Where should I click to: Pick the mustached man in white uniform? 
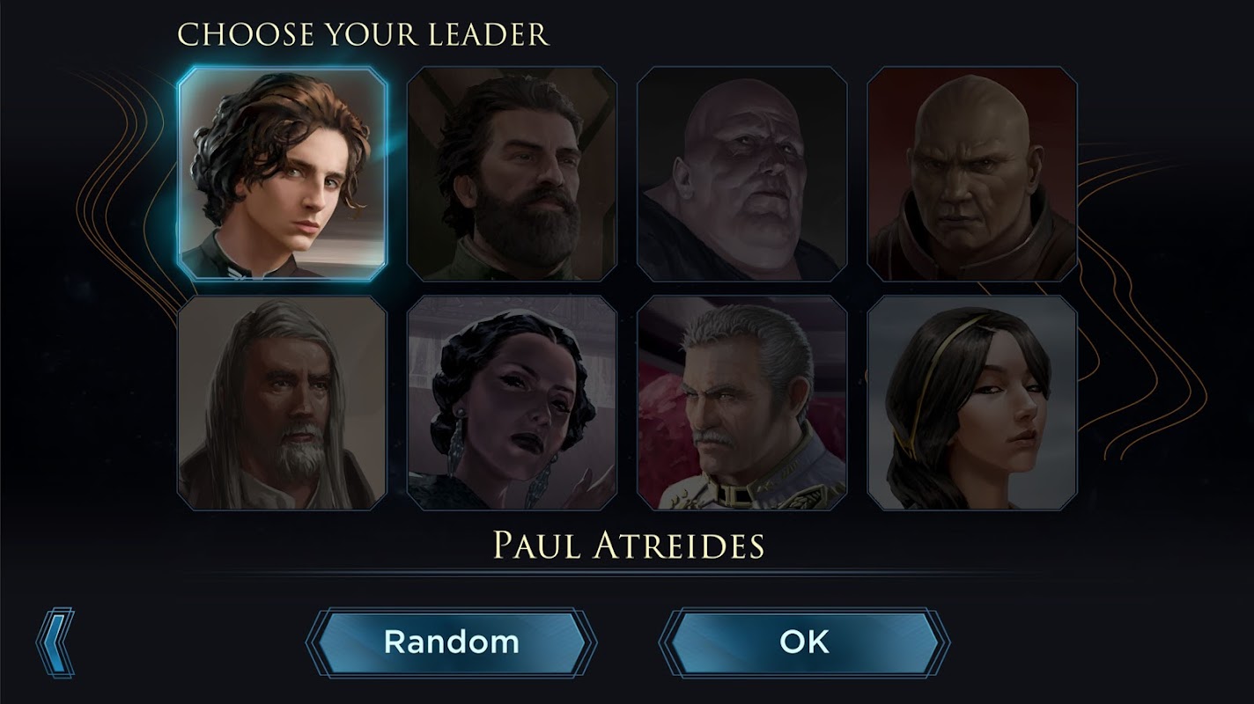742,403
